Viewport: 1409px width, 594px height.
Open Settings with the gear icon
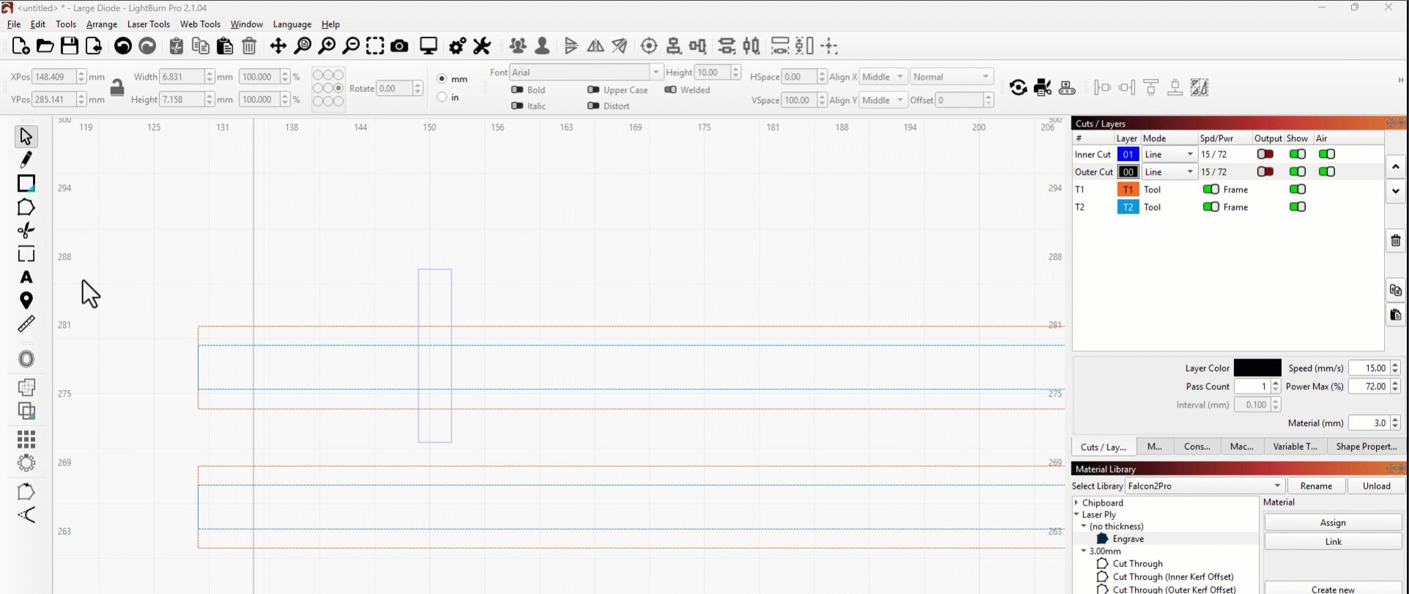click(x=458, y=46)
